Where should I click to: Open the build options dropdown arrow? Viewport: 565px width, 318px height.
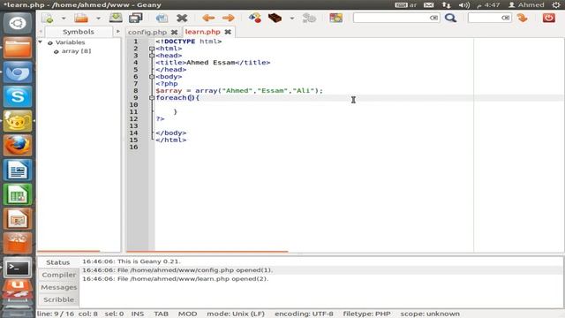[292, 18]
